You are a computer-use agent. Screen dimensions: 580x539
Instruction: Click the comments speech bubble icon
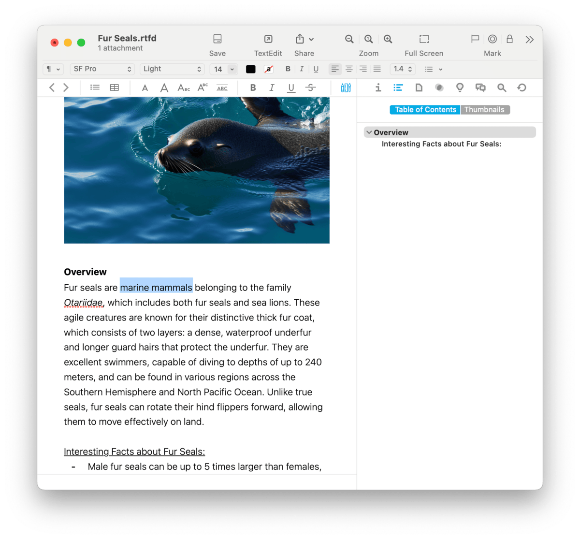pyautogui.click(x=480, y=87)
